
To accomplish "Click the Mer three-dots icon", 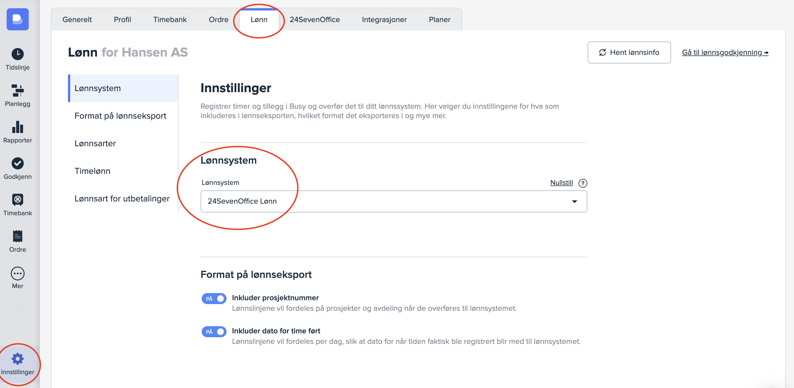I will pyautogui.click(x=18, y=273).
